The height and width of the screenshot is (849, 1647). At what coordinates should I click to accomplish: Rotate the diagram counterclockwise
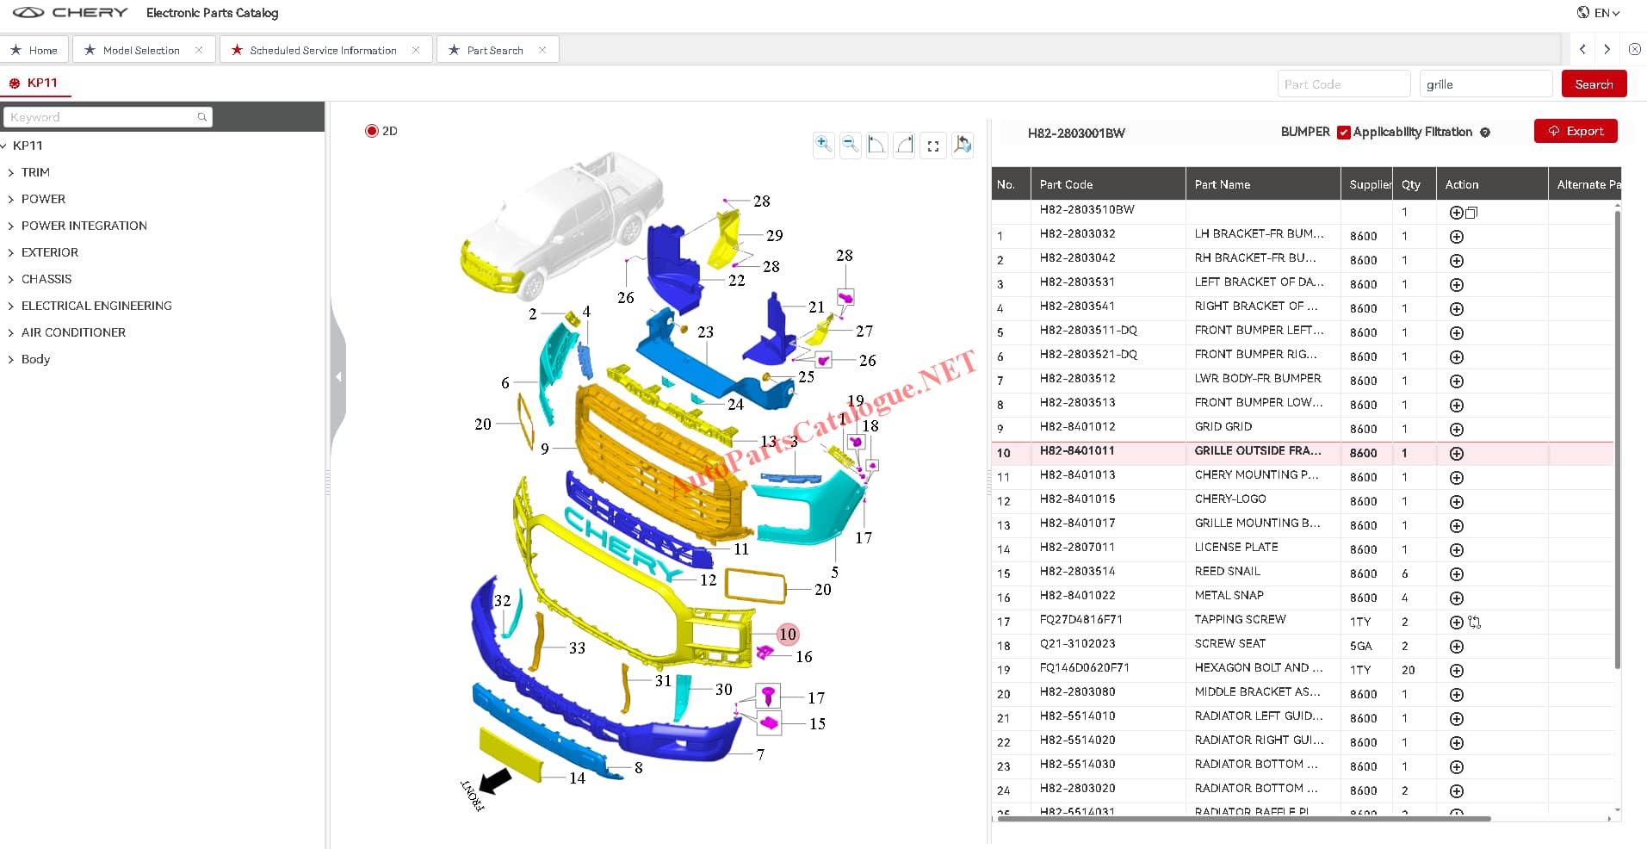pyautogui.click(x=876, y=145)
